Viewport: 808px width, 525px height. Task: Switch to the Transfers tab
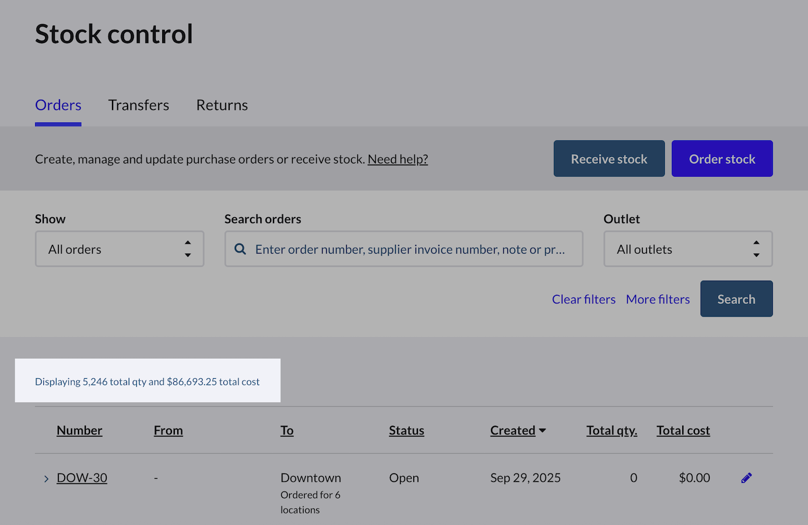tap(139, 105)
